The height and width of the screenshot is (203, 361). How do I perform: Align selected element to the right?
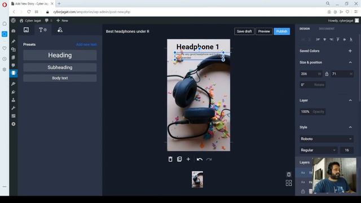click(331, 39)
